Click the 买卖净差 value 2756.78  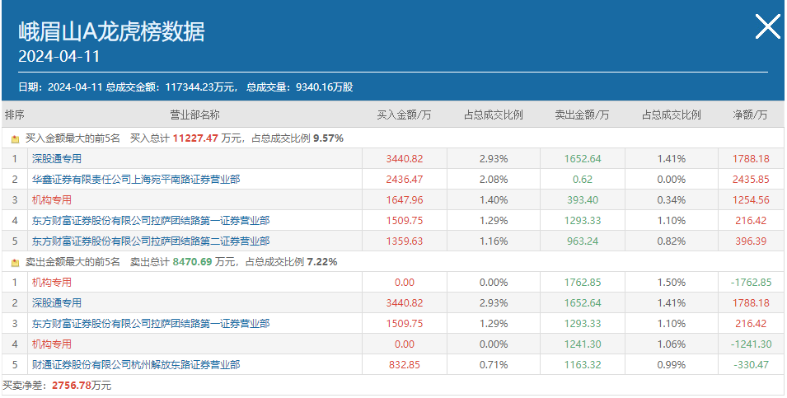tap(73, 386)
